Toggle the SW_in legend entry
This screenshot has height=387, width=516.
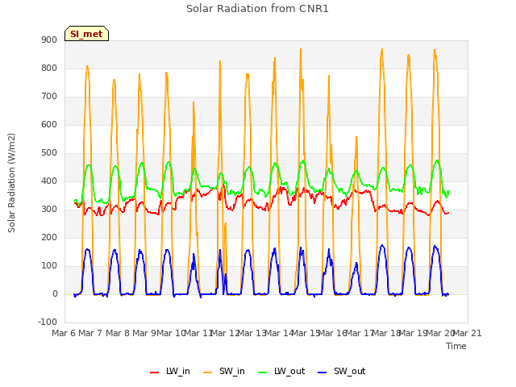click(x=224, y=371)
